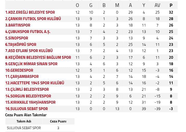The height and width of the screenshot is (132, 186).
Task: Select the ÇARŞAMBASPOR team name
Action: pos(22,77)
